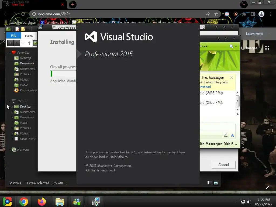Expand Desktop under This PC
The image size is (276, 207).
[x=12, y=106]
